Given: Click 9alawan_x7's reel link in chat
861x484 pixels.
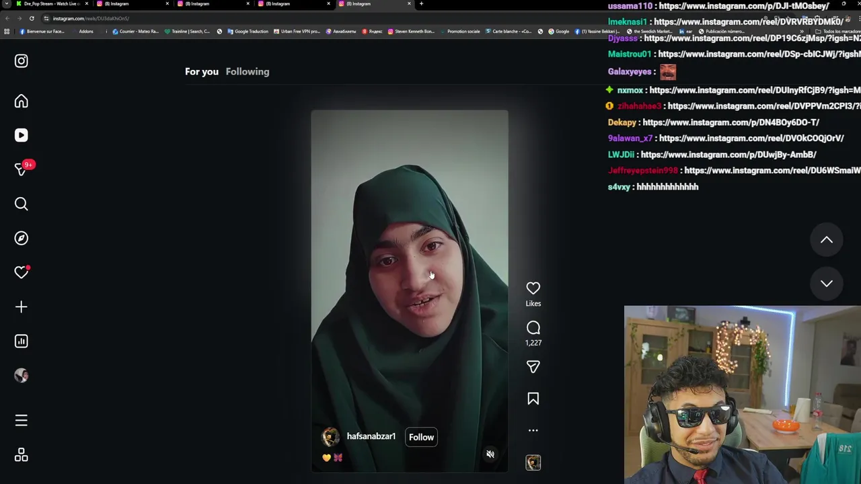Looking at the screenshot, I should tap(751, 138).
